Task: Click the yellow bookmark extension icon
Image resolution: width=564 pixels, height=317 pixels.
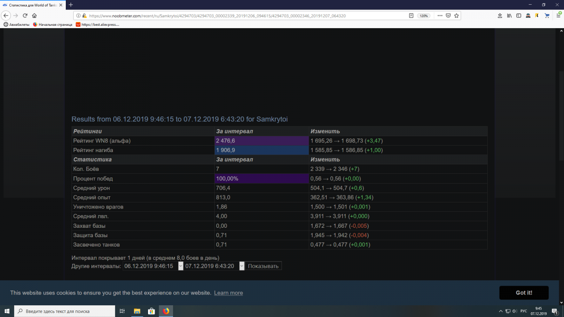Action: click(x=538, y=15)
